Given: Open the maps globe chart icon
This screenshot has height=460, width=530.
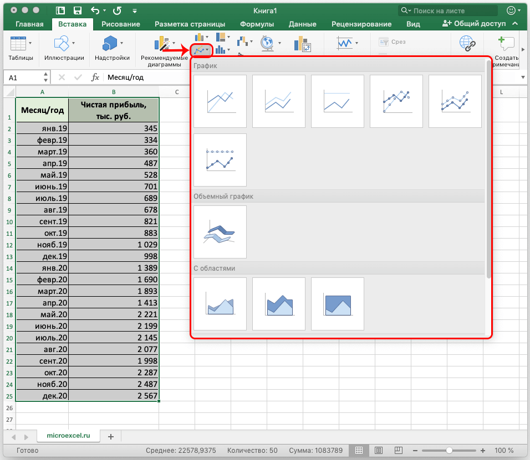Looking at the screenshot, I should pos(271,43).
